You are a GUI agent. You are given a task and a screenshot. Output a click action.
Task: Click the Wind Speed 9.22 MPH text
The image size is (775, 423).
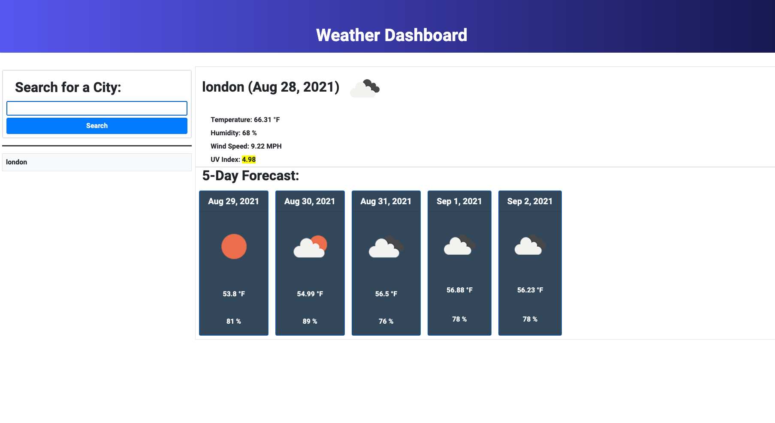pos(246,146)
